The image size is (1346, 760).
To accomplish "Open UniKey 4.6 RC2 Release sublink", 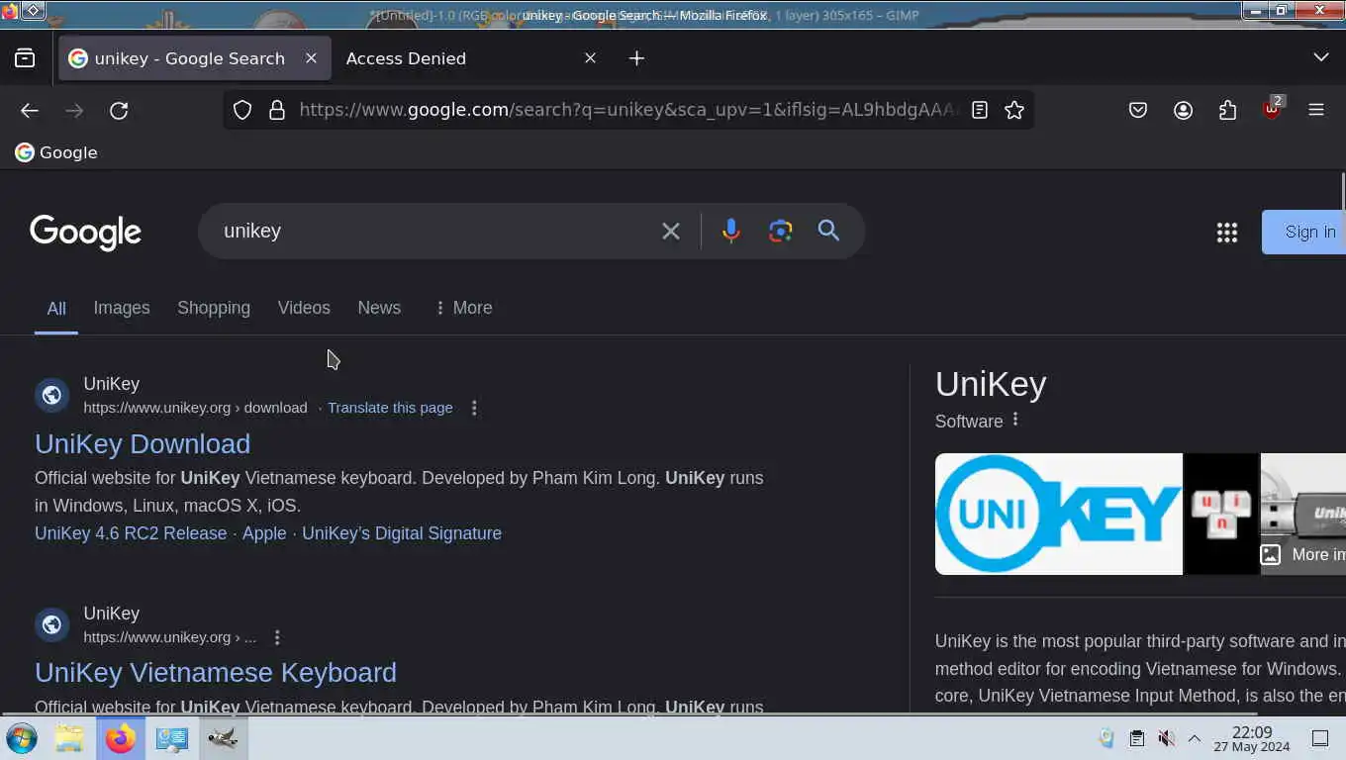I will pos(131,533).
